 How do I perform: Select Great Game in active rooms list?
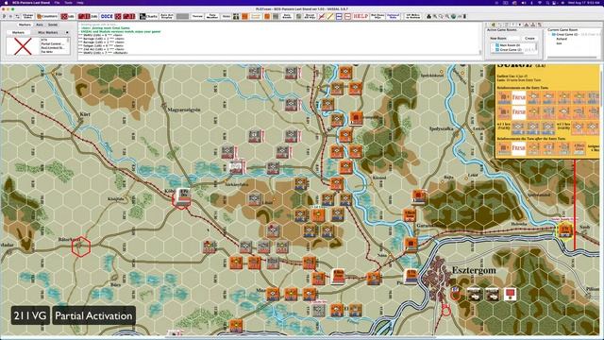(x=511, y=50)
